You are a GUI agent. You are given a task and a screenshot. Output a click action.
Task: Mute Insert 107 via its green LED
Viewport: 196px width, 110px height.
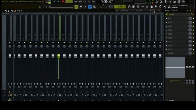[58, 43]
